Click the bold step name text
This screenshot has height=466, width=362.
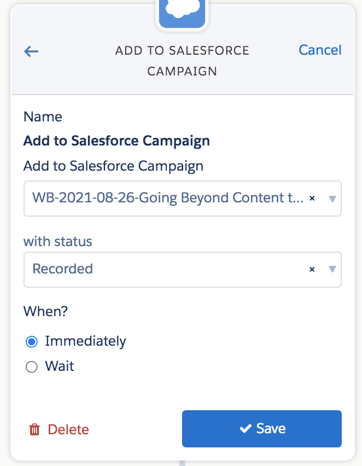click(116, 141)
